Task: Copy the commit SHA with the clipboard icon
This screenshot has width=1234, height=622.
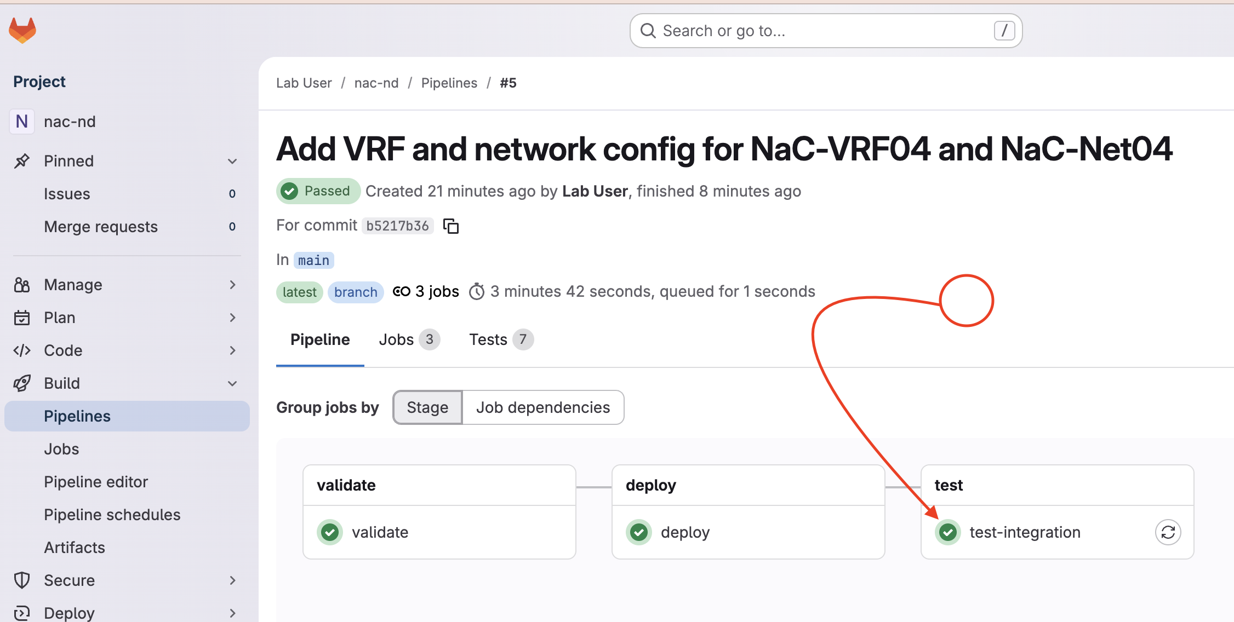Action: coord(451,226)
